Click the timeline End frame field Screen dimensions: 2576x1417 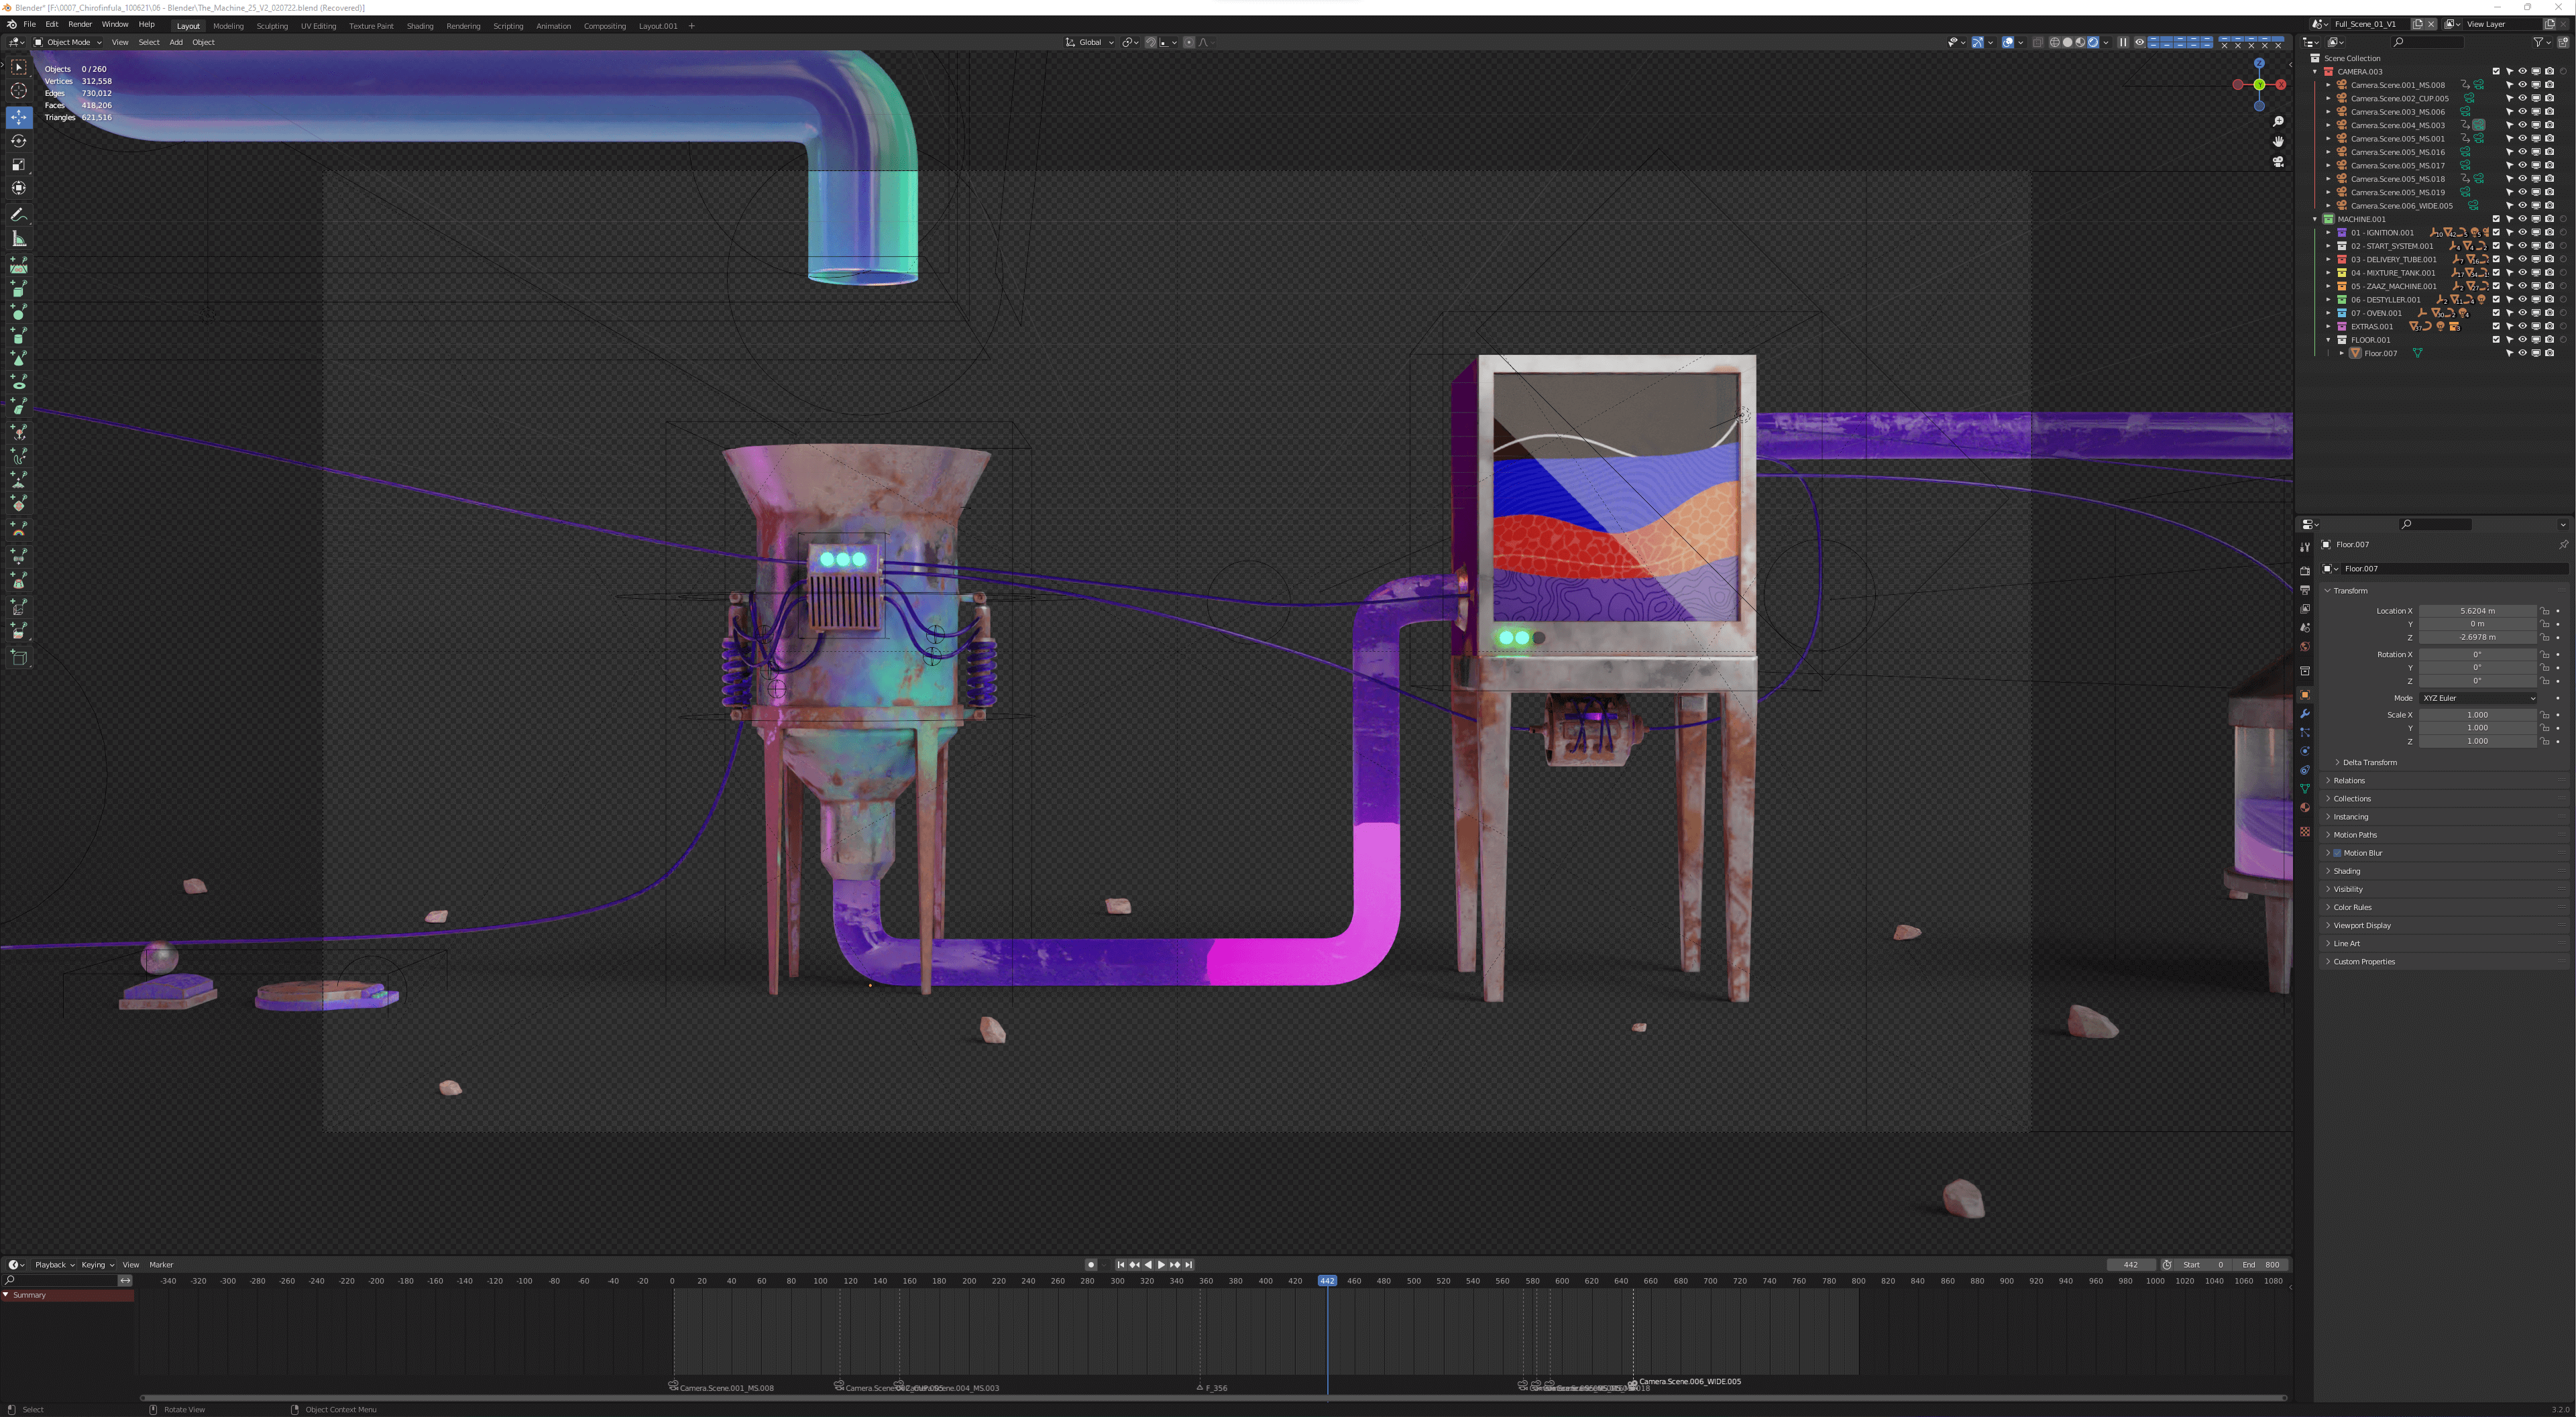tap(2260, 1264)
